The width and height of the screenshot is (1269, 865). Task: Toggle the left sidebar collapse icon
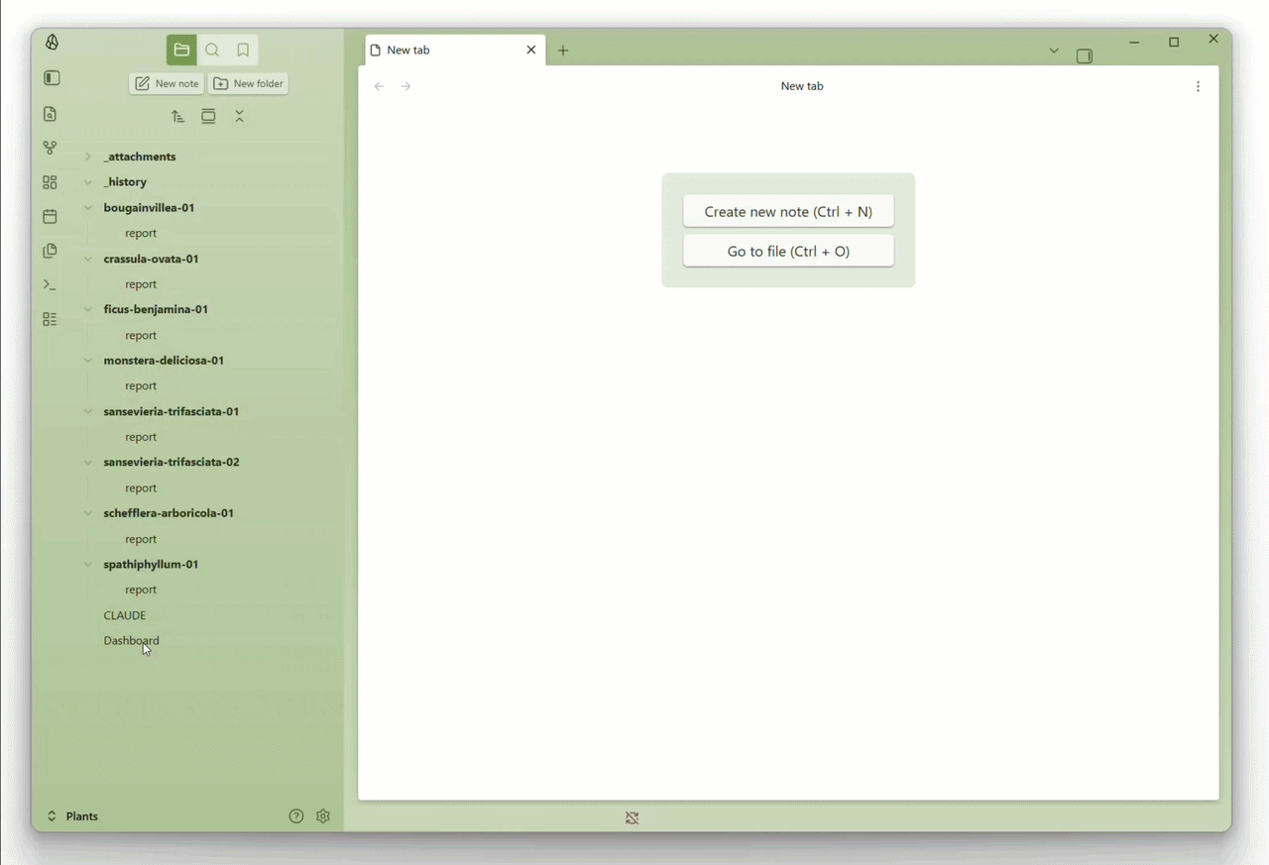52,78
